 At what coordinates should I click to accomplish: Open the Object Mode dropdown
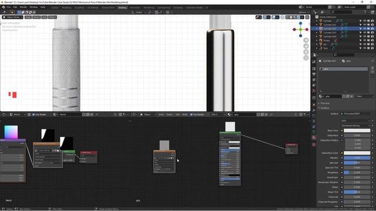pos(13,17)
